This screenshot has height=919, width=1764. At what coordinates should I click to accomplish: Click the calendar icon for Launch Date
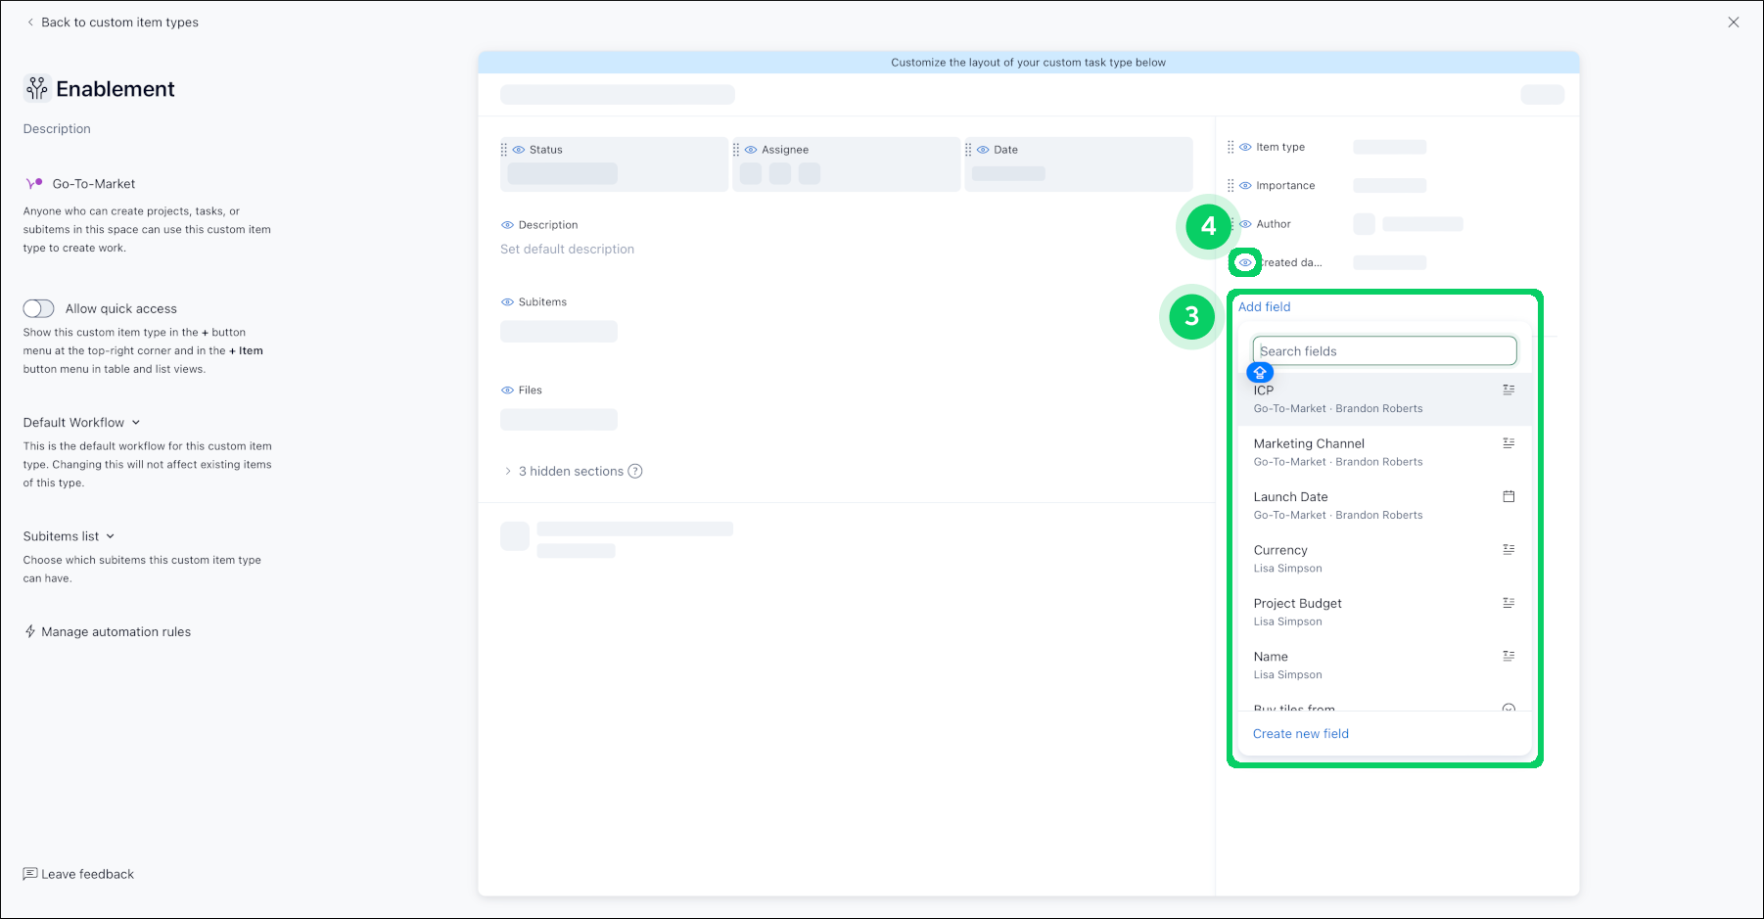(x=1509, y=497)
